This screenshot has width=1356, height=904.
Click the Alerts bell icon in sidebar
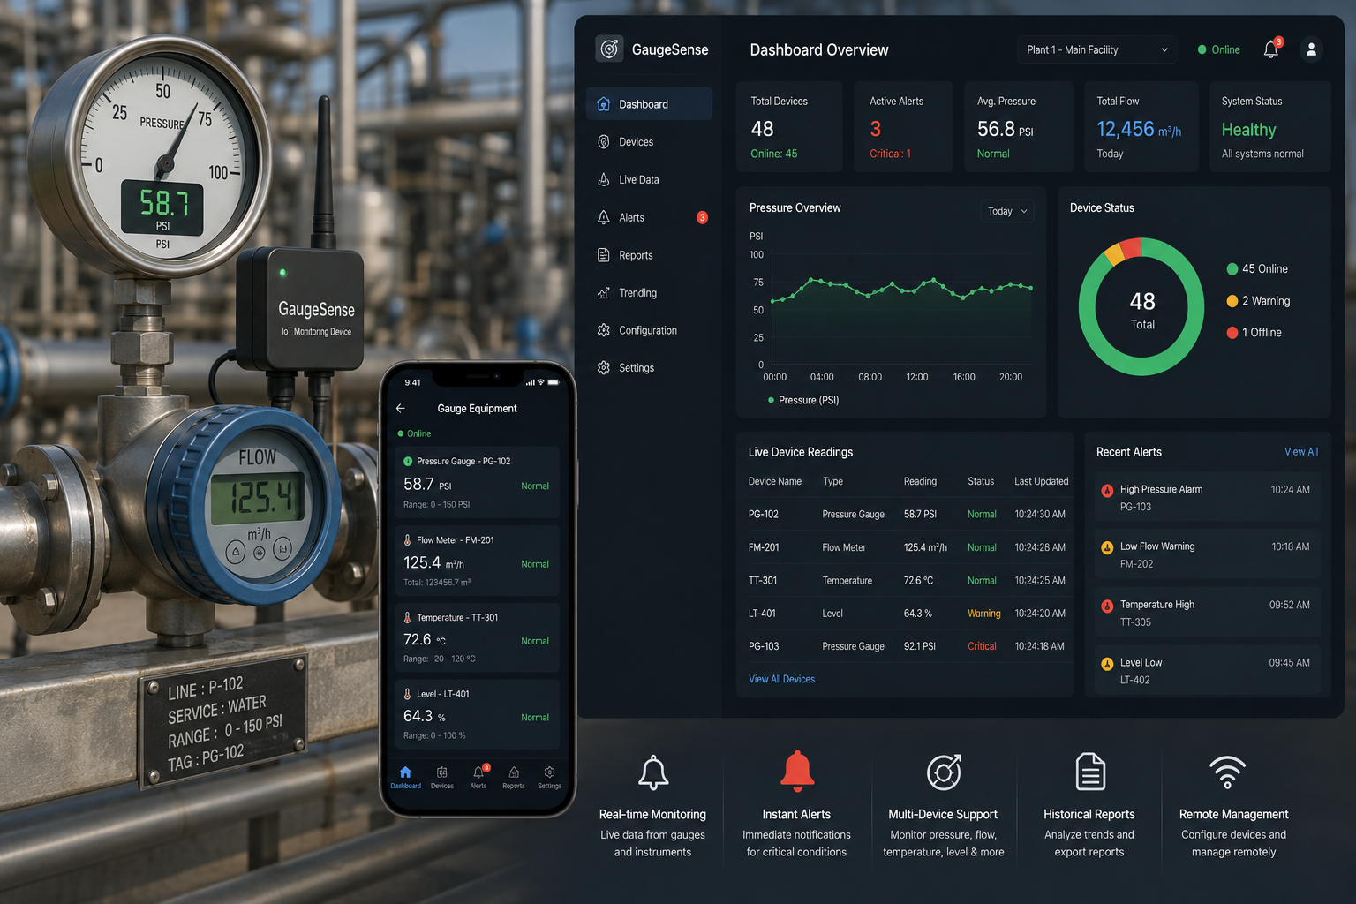604,217
